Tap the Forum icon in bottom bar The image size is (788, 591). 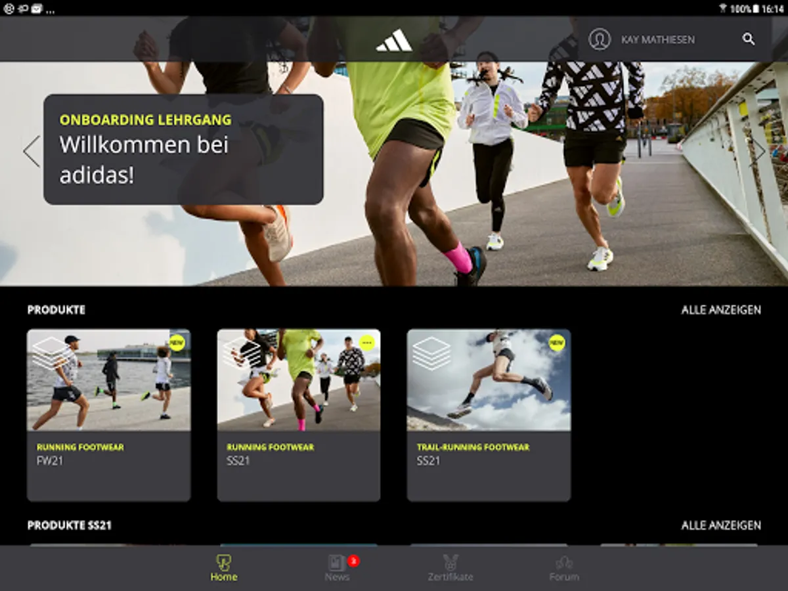564,562
